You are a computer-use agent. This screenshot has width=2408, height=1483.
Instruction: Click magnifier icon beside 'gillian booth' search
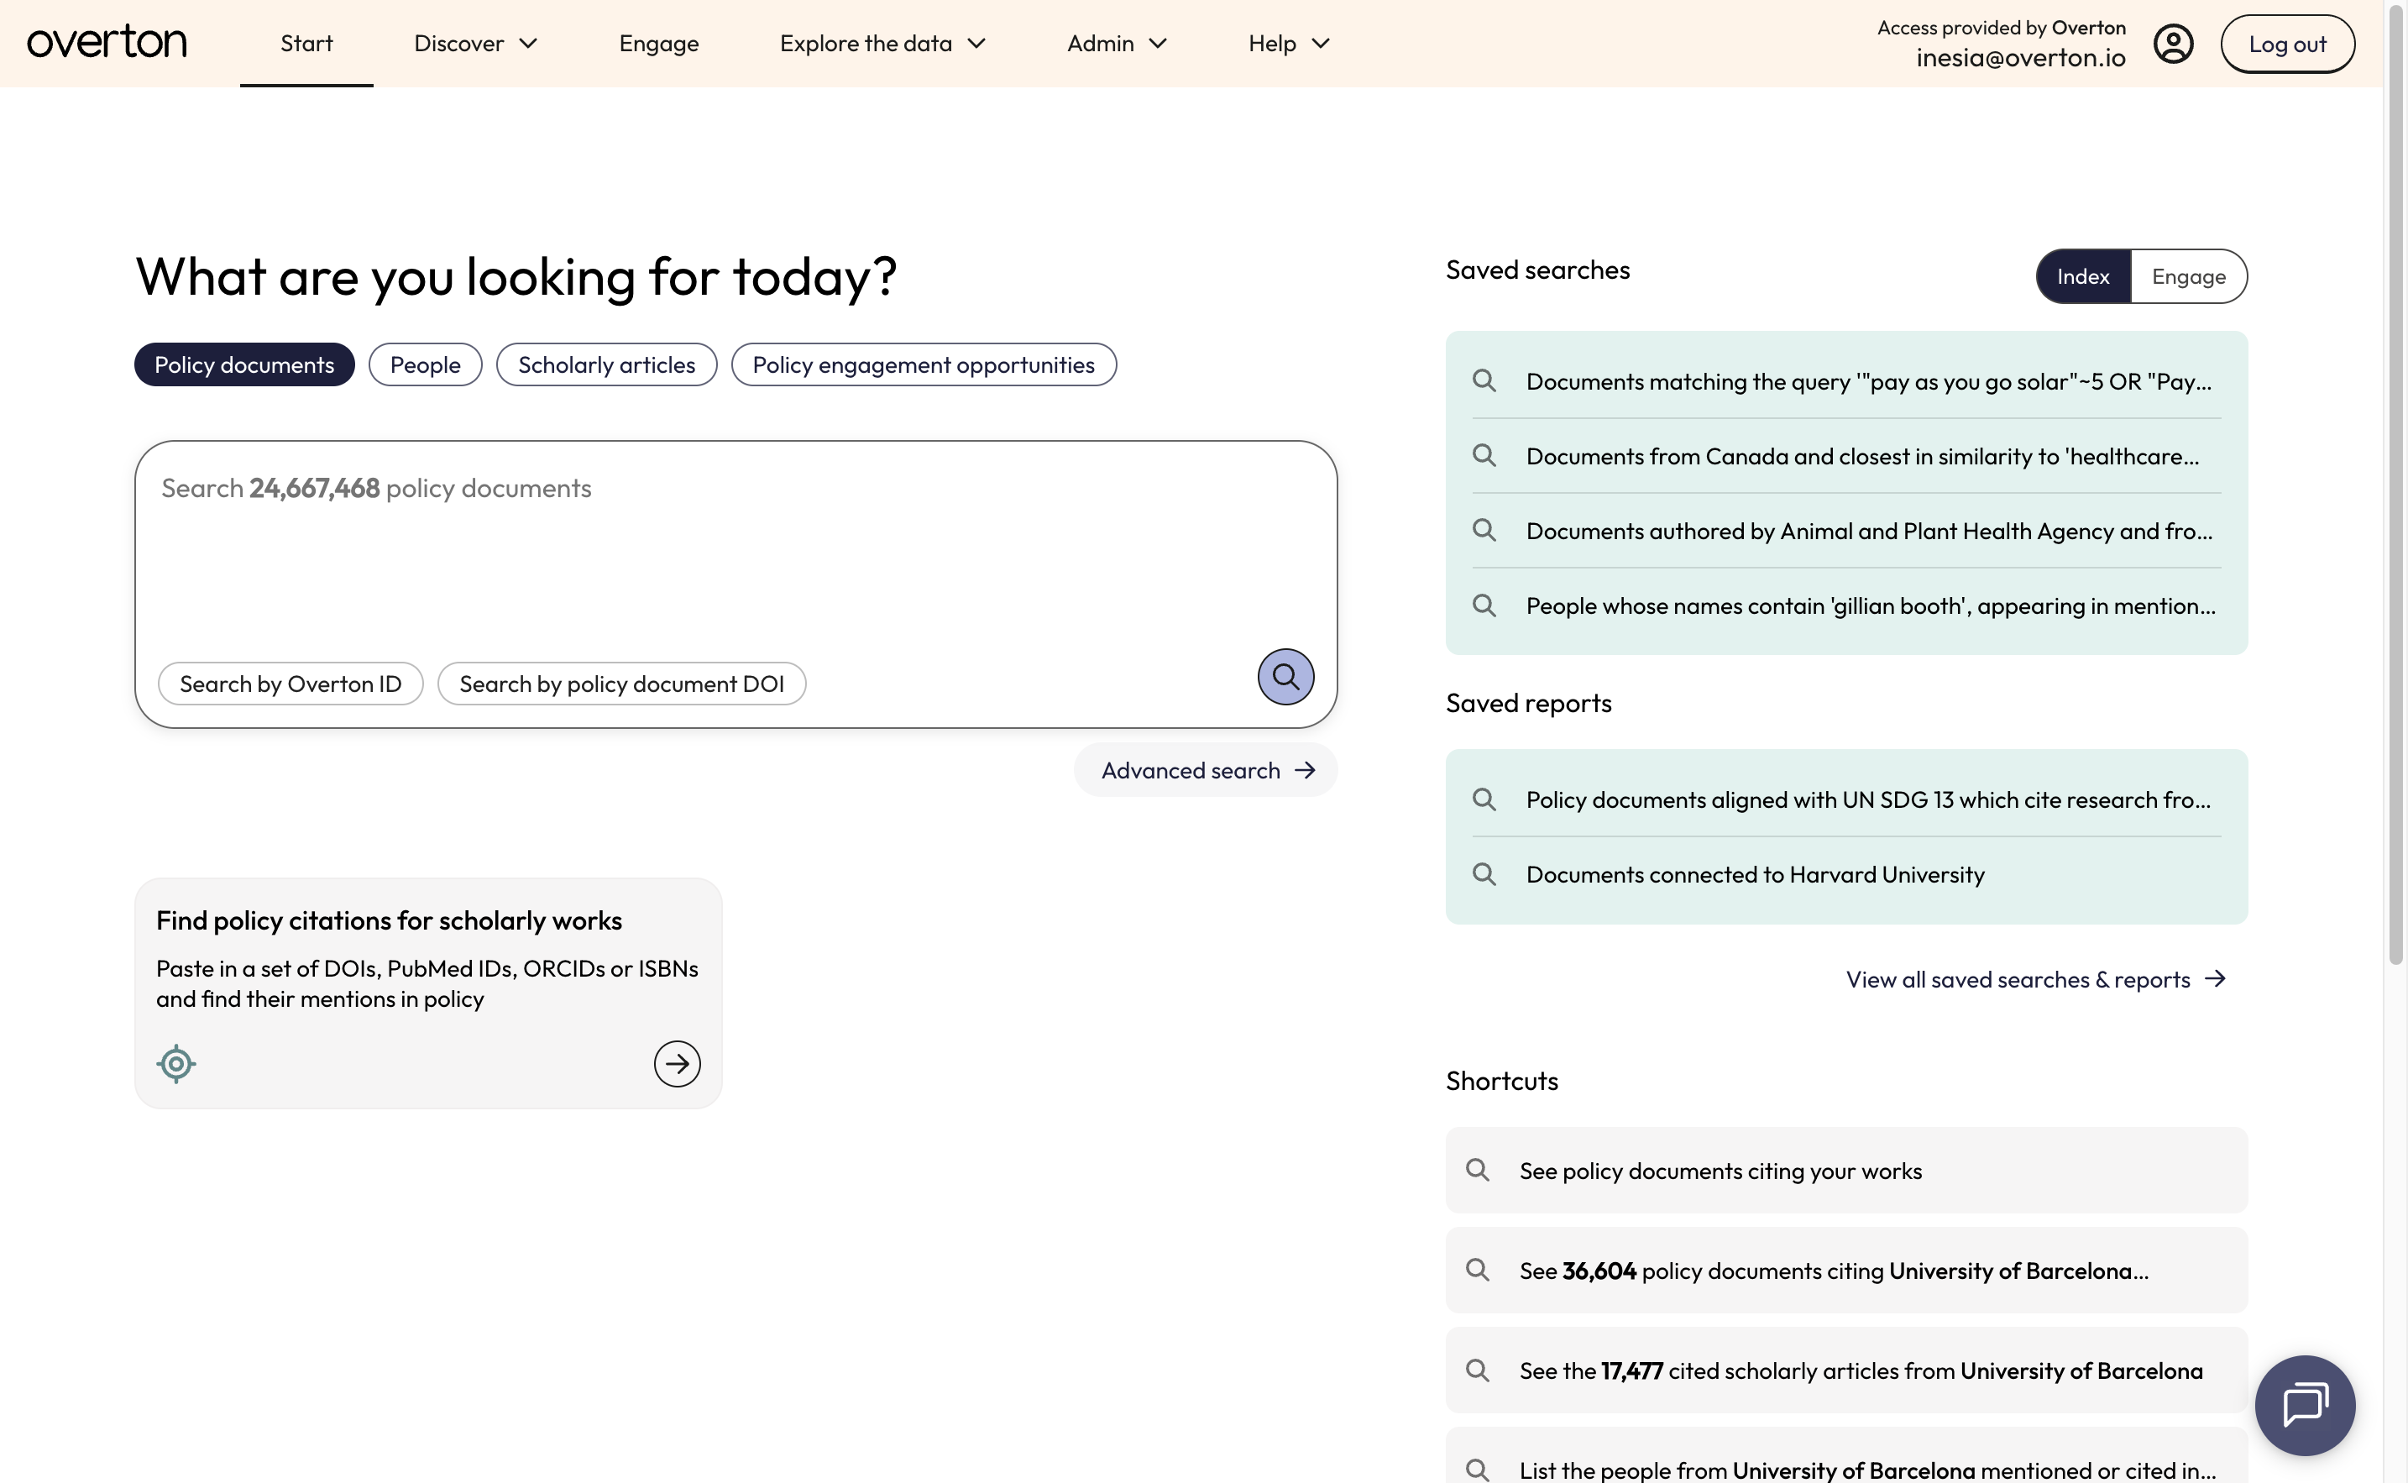click(x=1484, y=605)
